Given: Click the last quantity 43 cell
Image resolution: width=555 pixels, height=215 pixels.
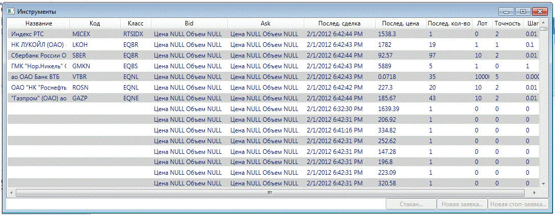Looking at the screenshot, I should pos(432,98).
